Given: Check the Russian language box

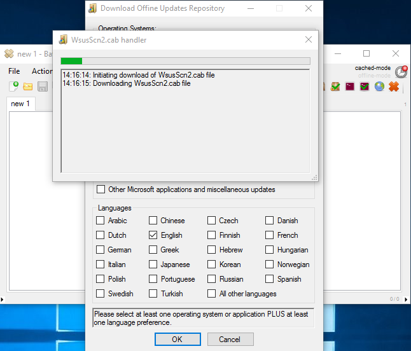Looking at the screenshot, I should point(211,279).
